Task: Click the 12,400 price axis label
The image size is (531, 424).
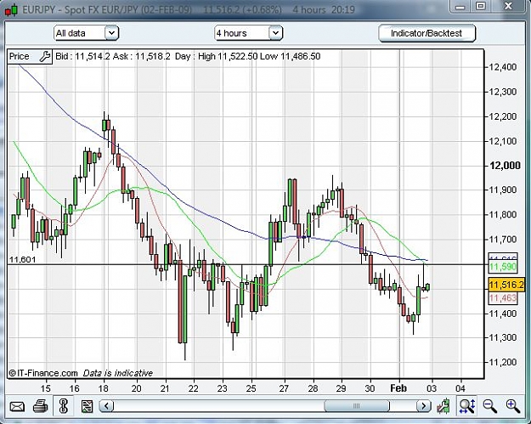Action: 503,67
